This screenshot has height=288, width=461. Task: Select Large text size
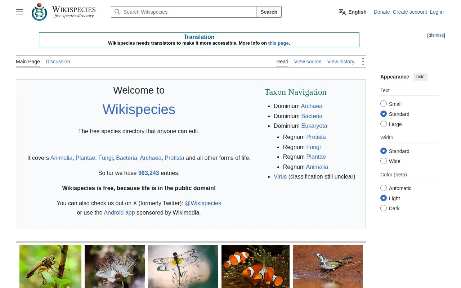pyautogui.click(x=384, y=124)
